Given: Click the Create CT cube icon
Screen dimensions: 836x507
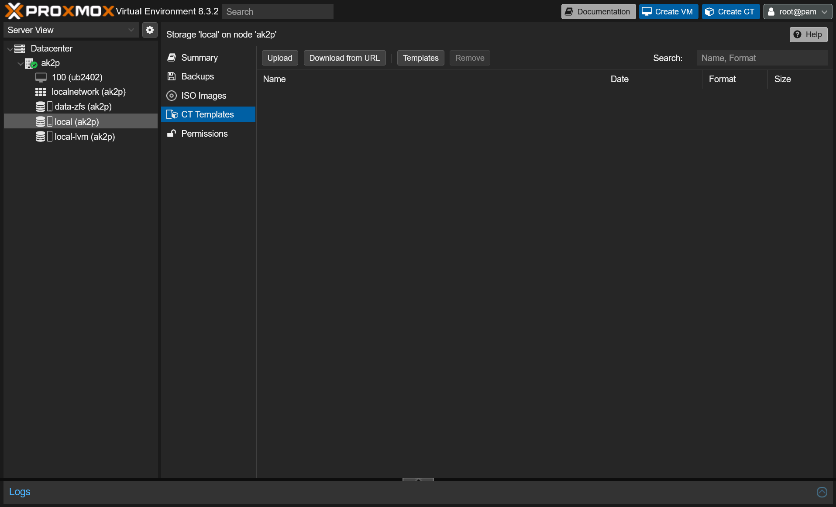Looking at the screenshot, I should (x=709, y=11).
